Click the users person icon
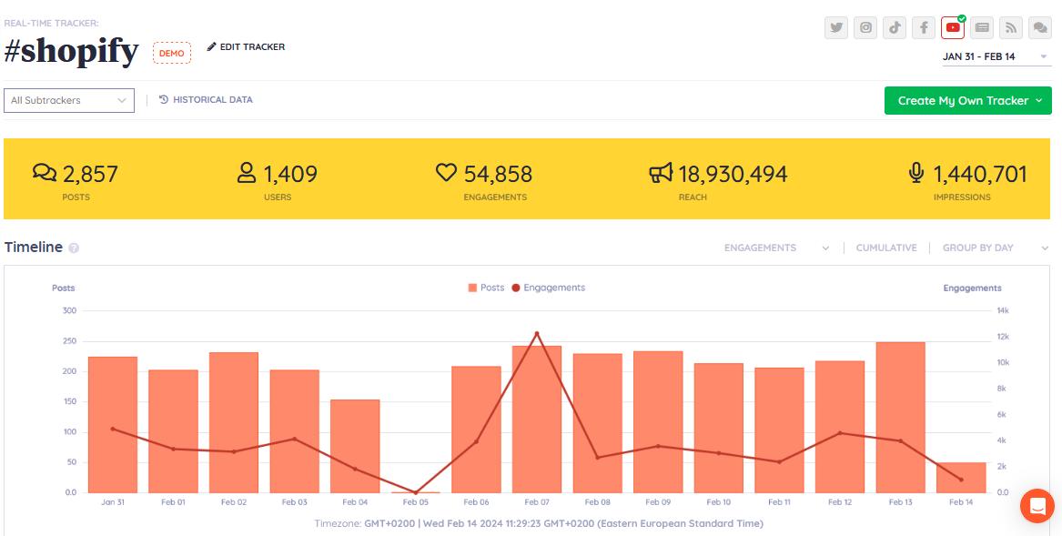 click(247, 173)
